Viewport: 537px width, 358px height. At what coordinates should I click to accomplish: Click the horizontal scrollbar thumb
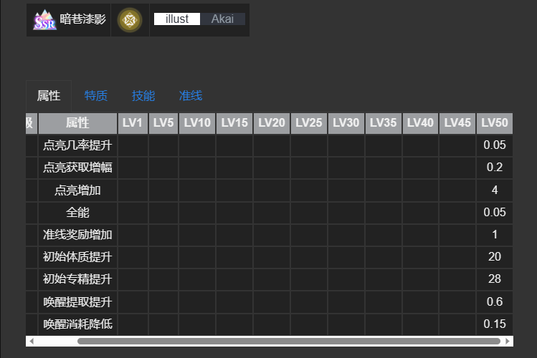coord(287,342)
